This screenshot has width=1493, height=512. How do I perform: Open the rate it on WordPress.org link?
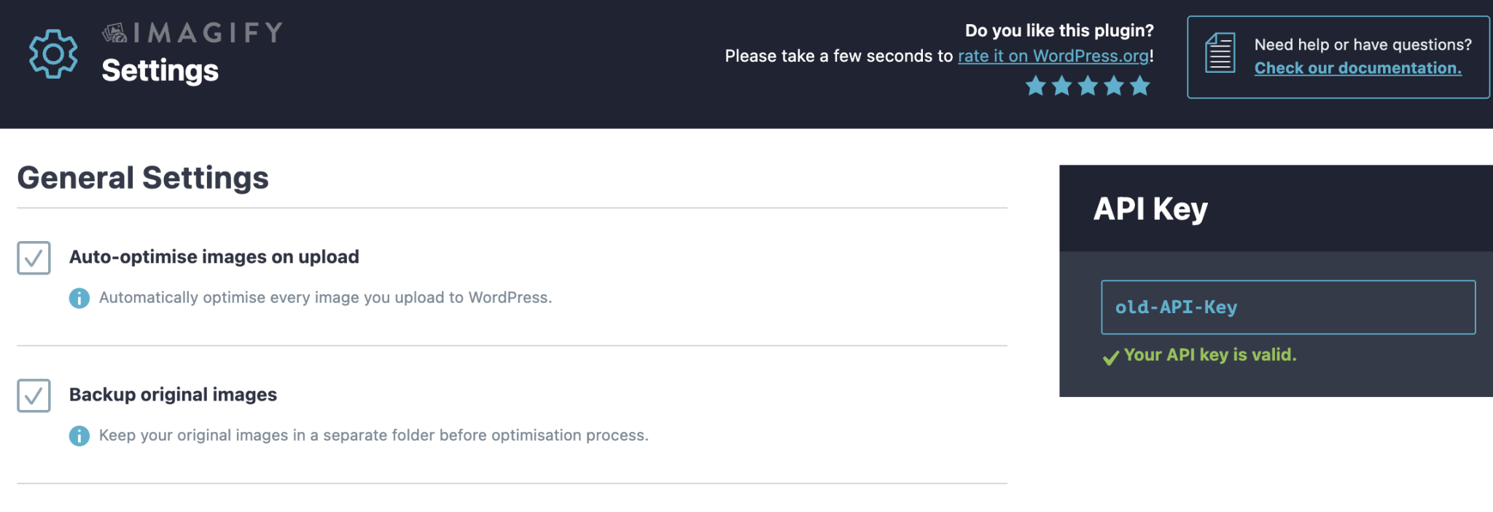[x=1052, y=55]
